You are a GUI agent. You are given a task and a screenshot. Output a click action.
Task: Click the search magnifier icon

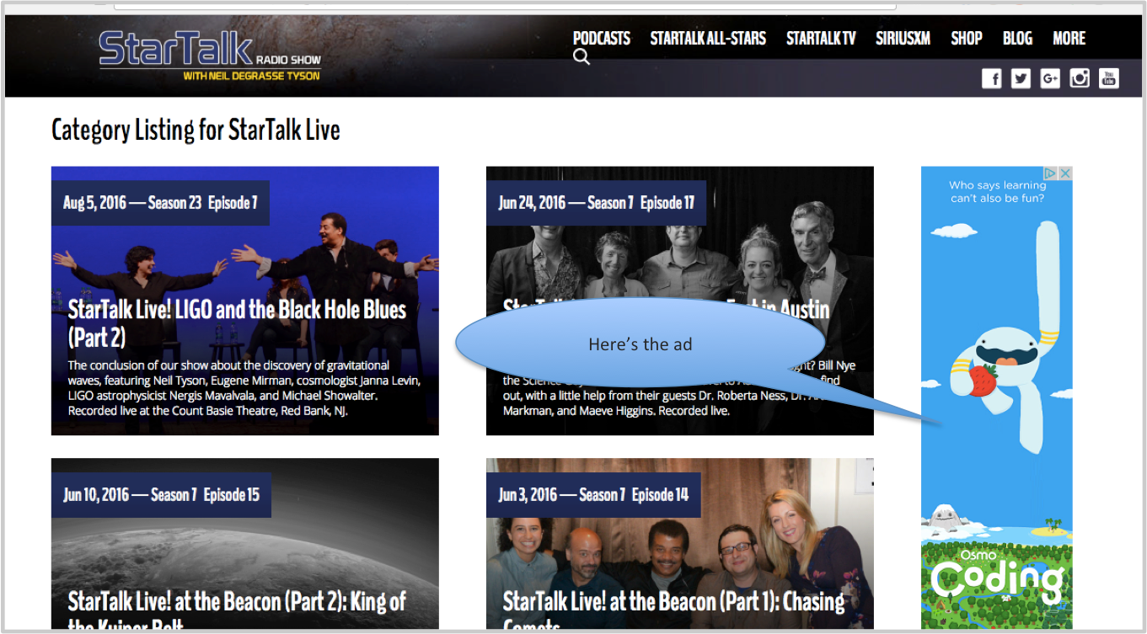(x=582, y=56)
